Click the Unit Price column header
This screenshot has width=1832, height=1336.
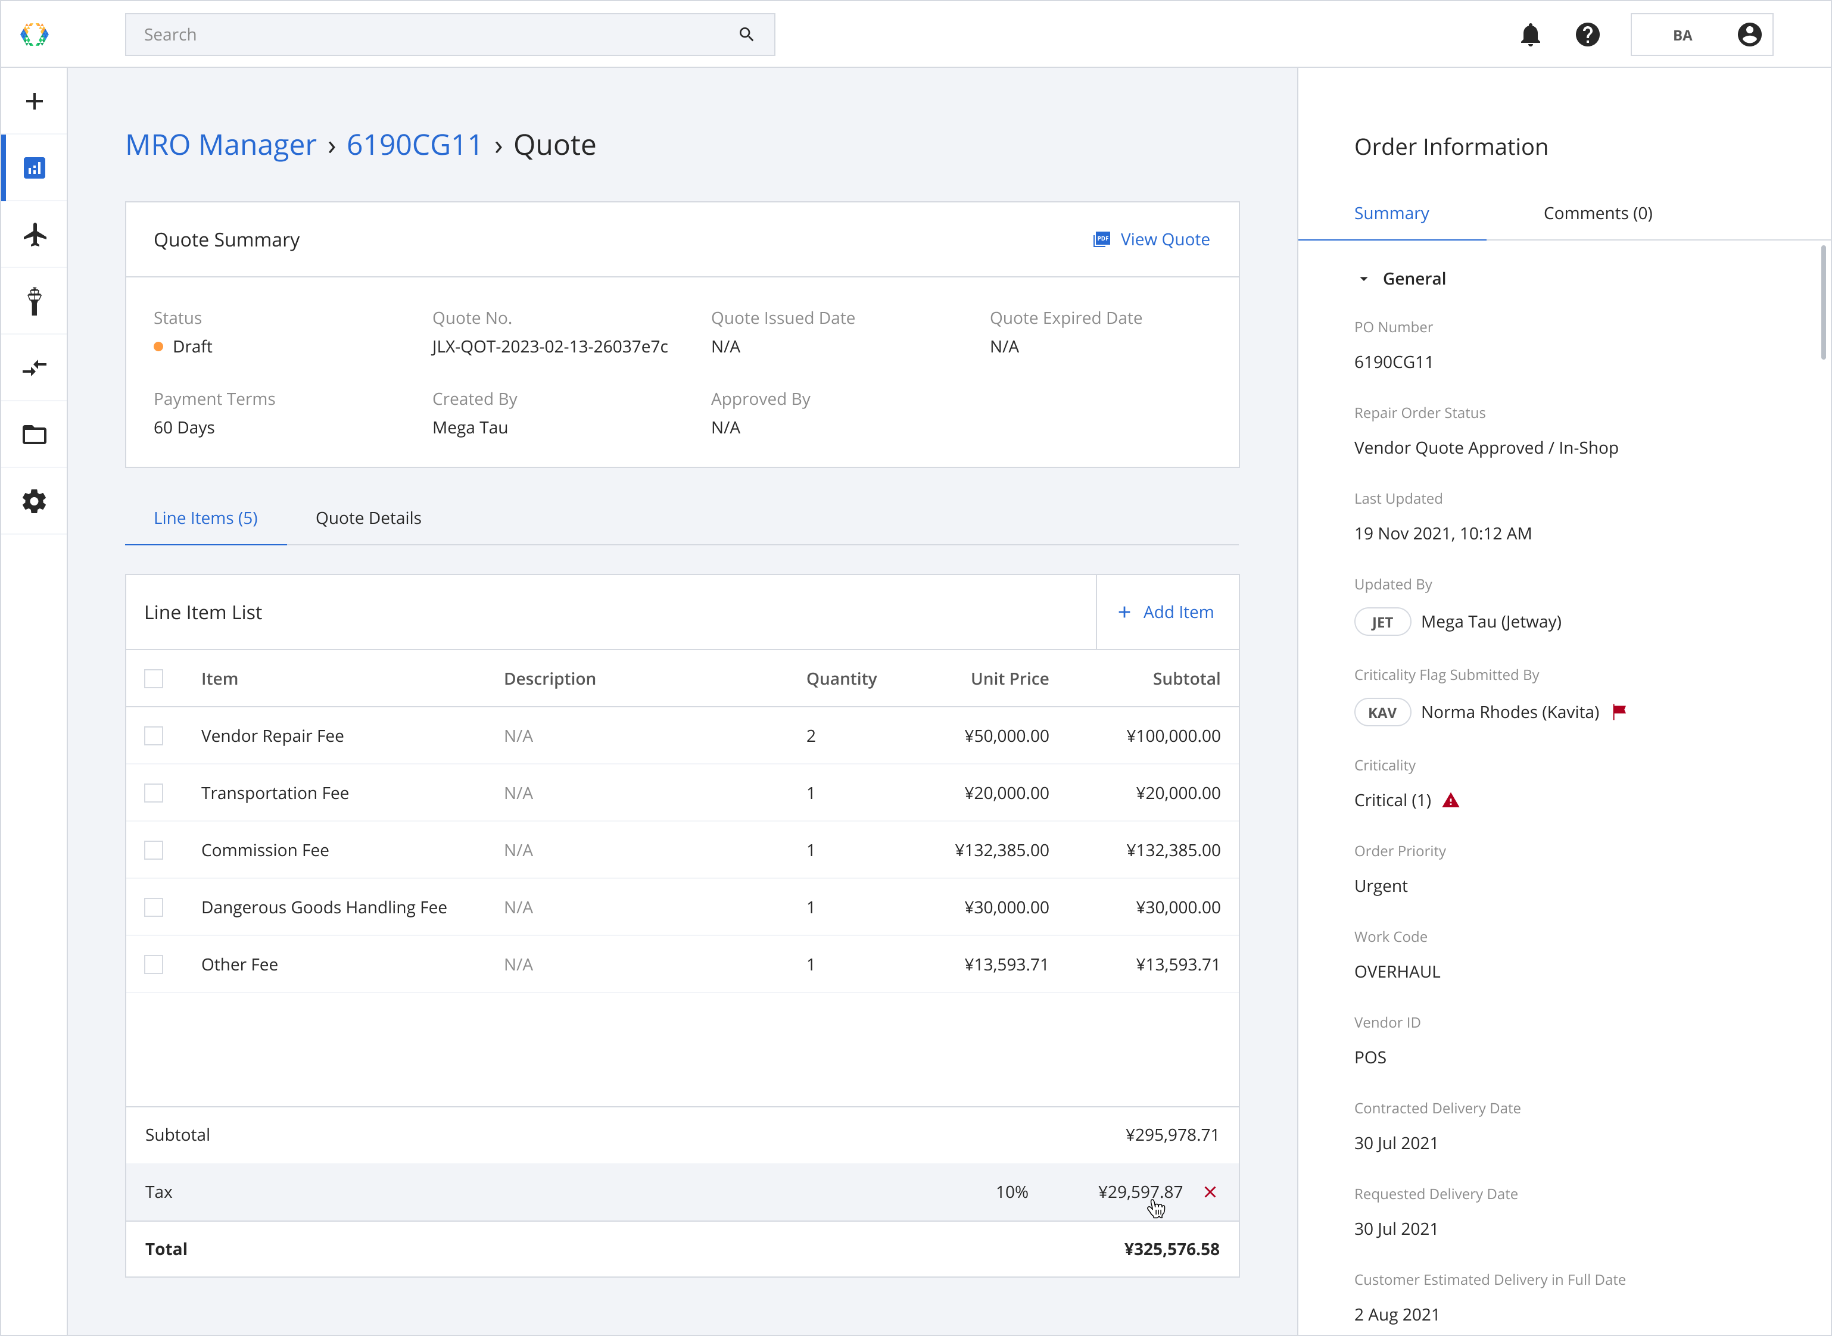tap(1010, 679)
